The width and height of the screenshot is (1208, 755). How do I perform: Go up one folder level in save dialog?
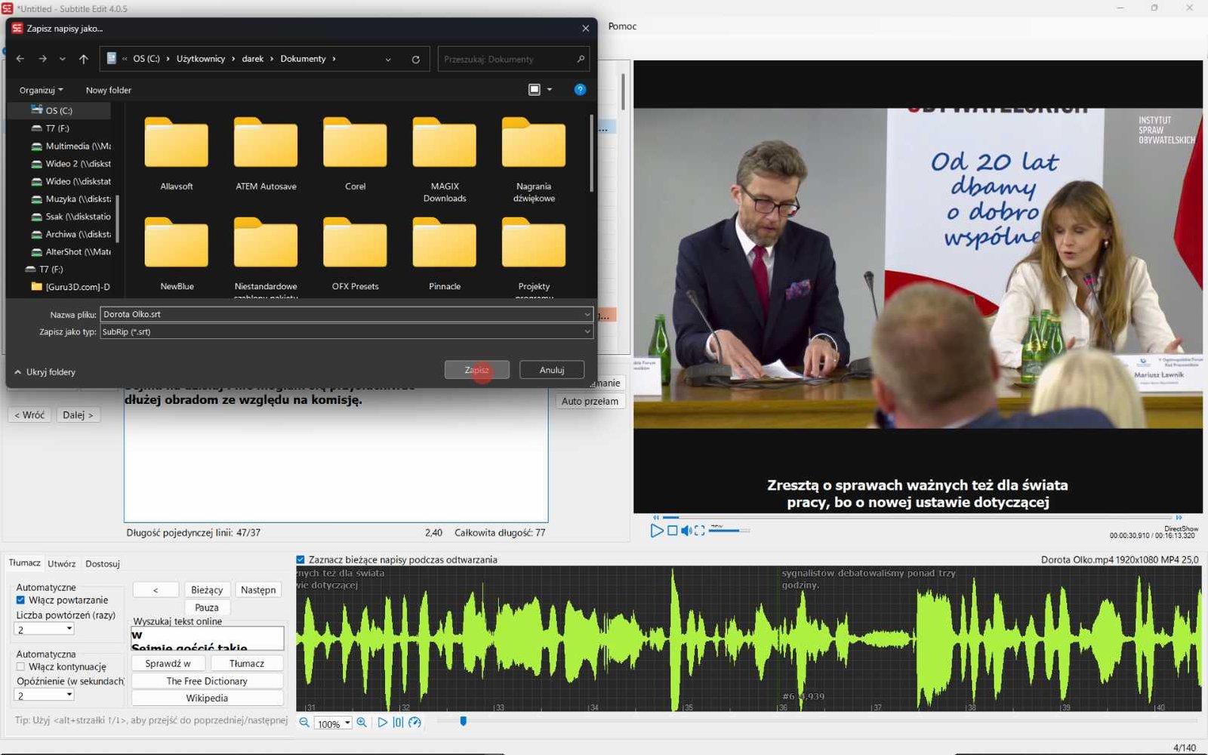pyautogui.click(x=84, y=59)
